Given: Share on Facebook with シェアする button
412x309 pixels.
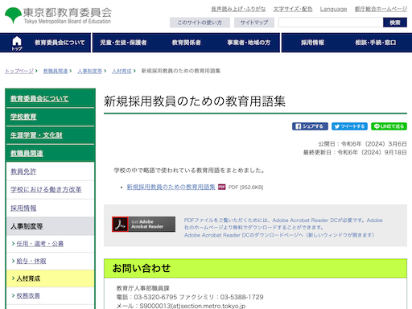Looking at the screenshot, I should 310,126.
